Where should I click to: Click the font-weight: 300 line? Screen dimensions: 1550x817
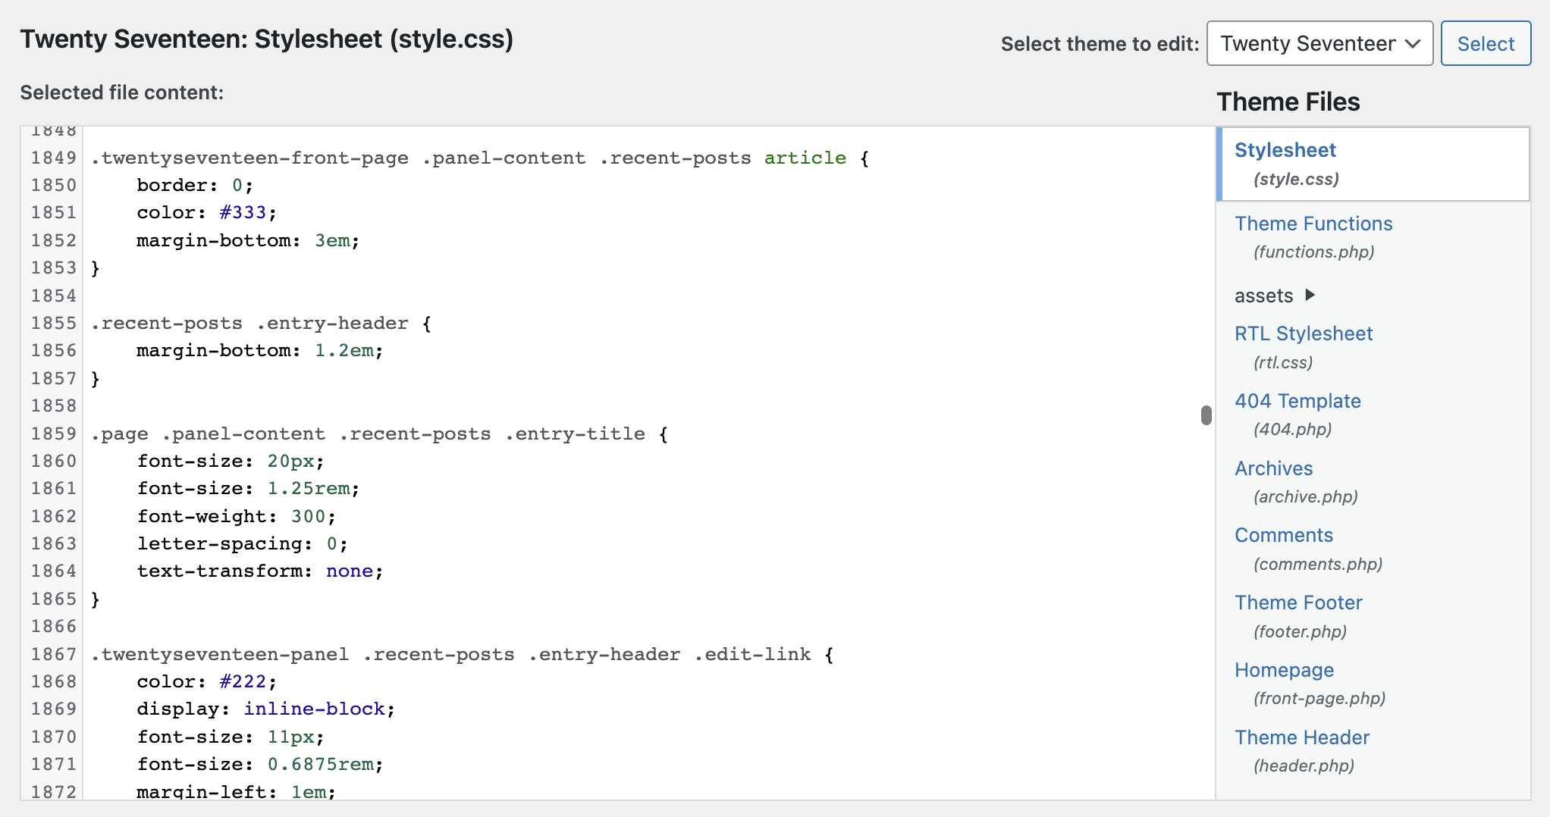[x=236, y=517]
